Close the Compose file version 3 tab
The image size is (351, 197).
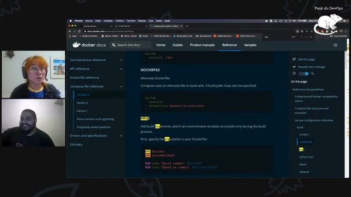coord(182,26)
